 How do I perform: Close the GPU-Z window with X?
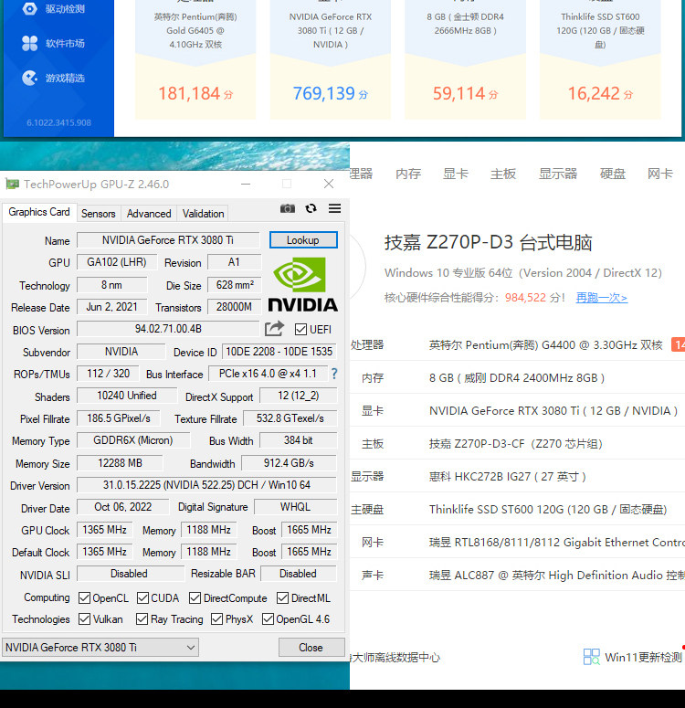coord(329,184)
